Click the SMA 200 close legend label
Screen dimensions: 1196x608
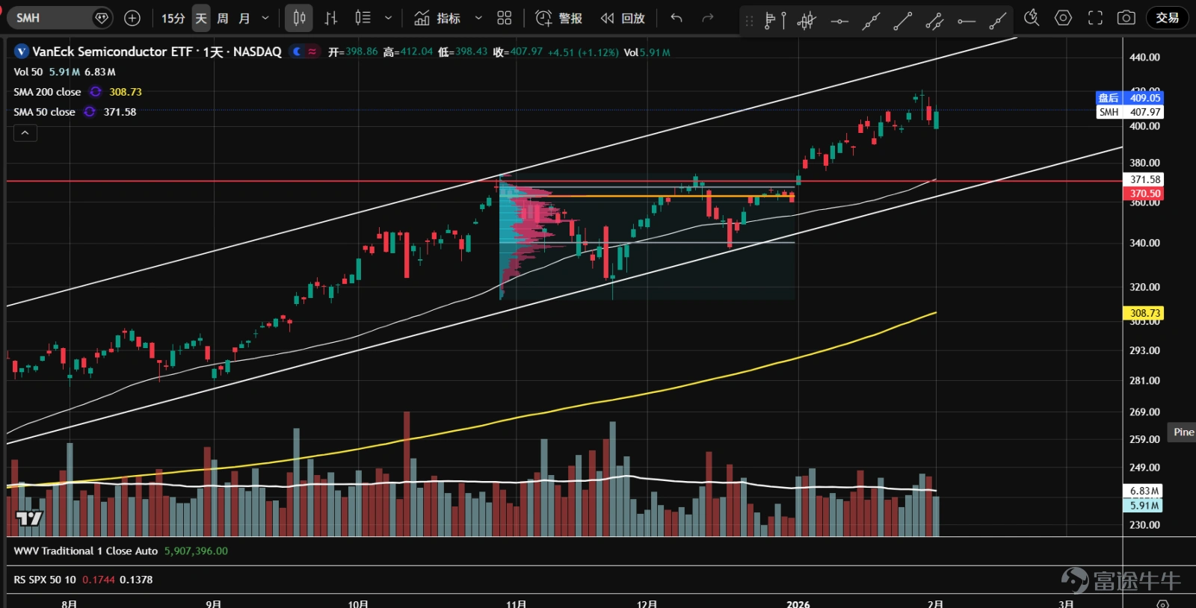click(47, 92)
